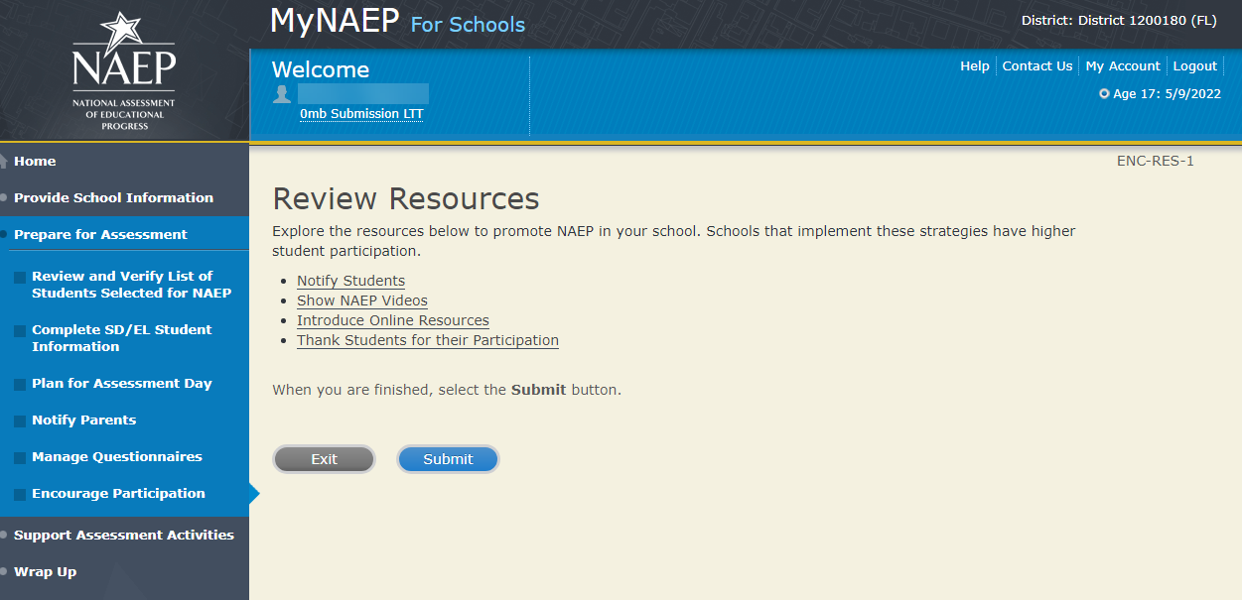
Task: Click the square icon beside Encourage Participation
Action: (x=20, y=495)
